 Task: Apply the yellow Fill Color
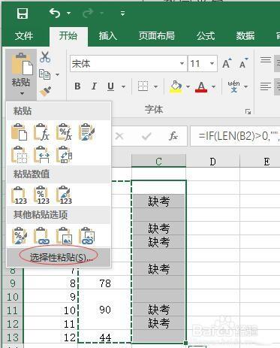pos(176,86)
